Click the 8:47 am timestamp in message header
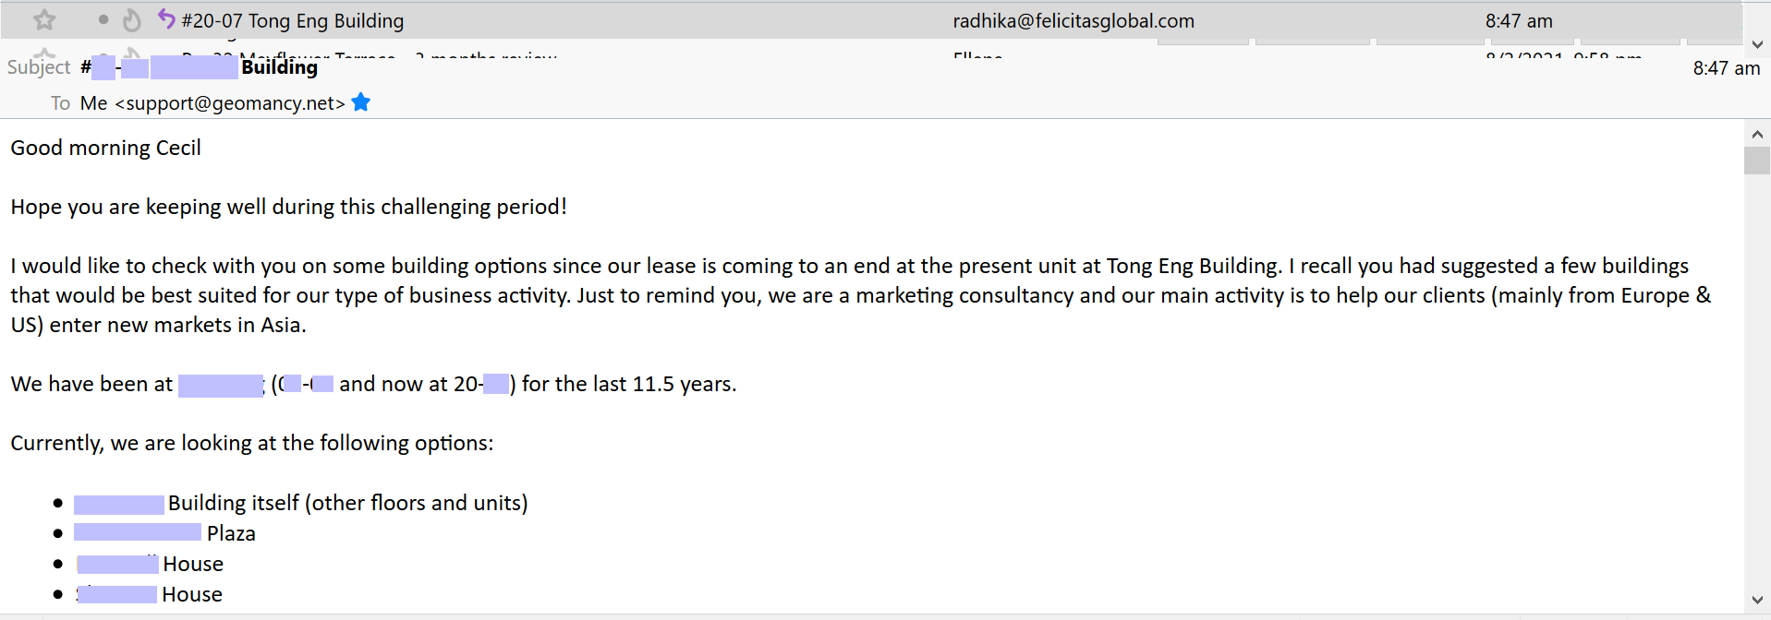 1725,68
